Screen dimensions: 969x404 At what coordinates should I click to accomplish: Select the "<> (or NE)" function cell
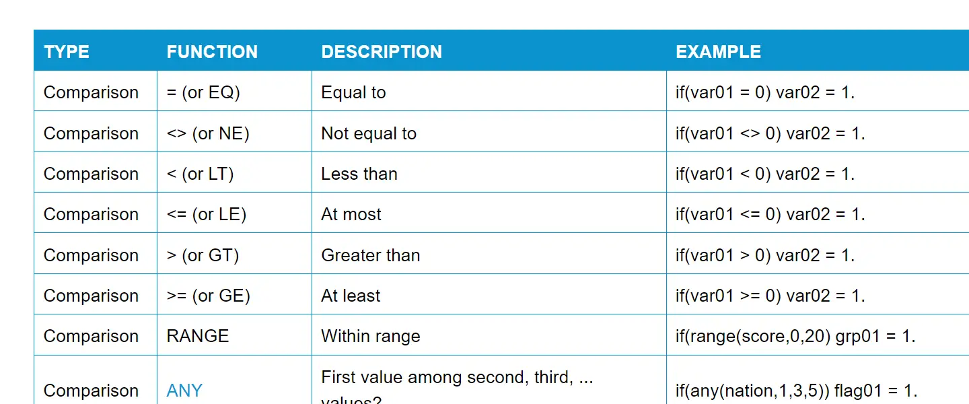208,133
